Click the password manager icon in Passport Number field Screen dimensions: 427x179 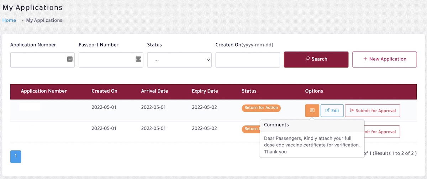point(138,59)
